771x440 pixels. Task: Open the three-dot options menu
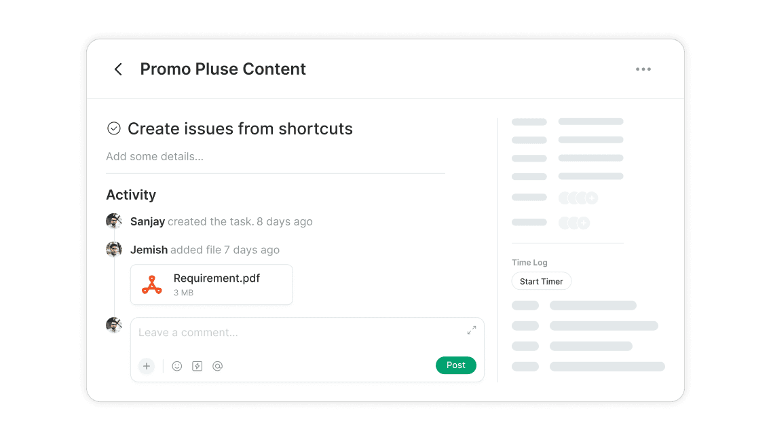[x=643, y=69]
